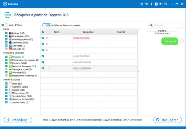This screenshot has width=186, height=129.
Task: Click the red phone number in first row
Action: 81,38
